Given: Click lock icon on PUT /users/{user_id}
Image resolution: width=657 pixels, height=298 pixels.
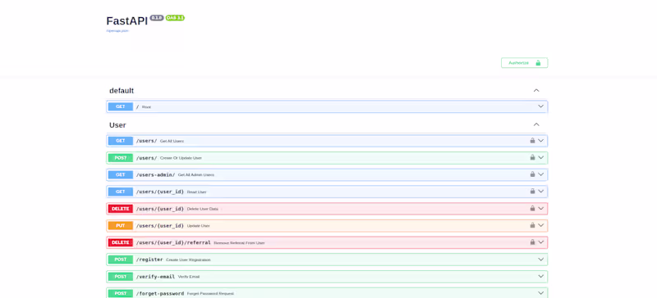Looking at the screenshot, I should click(532, 225).
